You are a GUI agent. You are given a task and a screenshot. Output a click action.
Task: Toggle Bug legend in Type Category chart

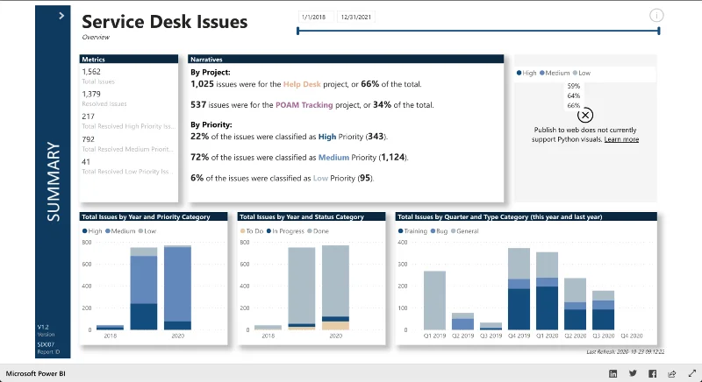(439, 231)
